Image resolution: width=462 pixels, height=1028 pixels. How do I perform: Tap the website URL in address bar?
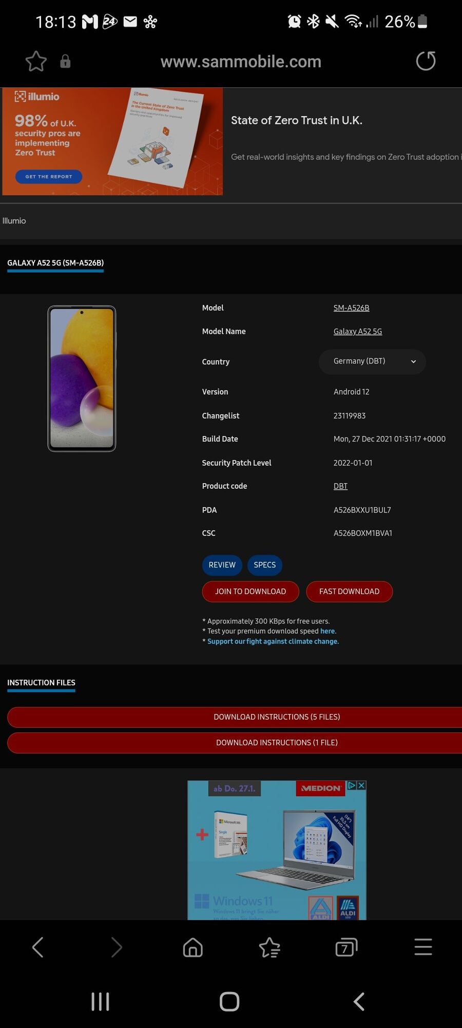(241, 62)
